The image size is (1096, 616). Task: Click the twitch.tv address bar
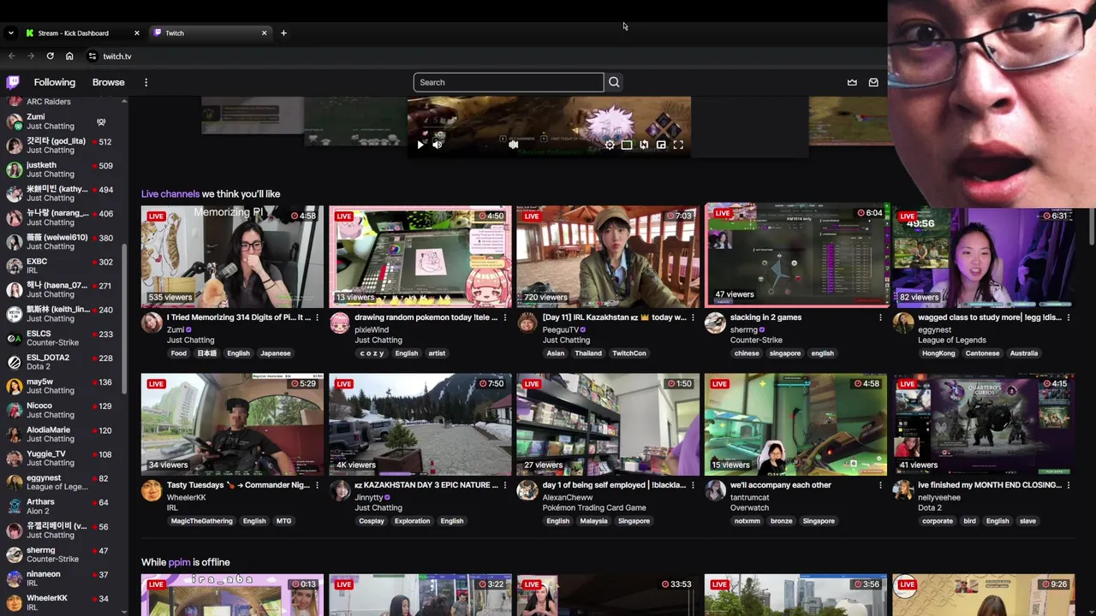point(117,56)
